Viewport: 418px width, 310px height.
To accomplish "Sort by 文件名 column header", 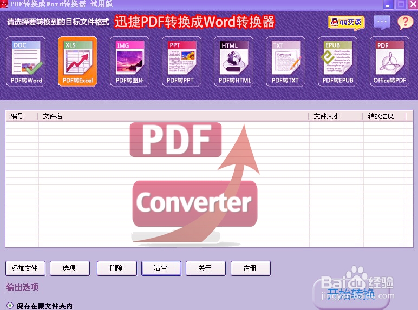I will point(173,116).
